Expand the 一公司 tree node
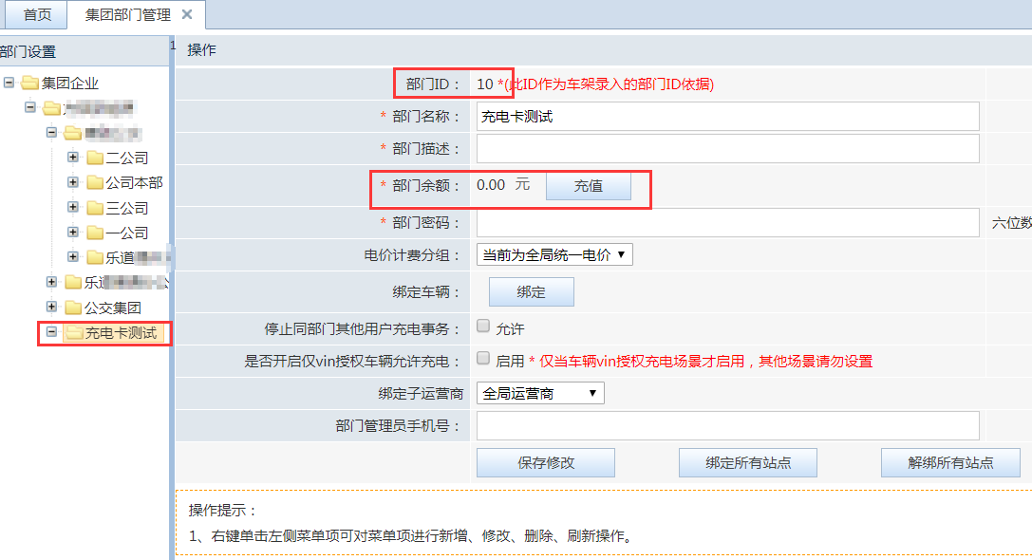The height and width of the screenshot is (560, 1032). pos(73,233)
